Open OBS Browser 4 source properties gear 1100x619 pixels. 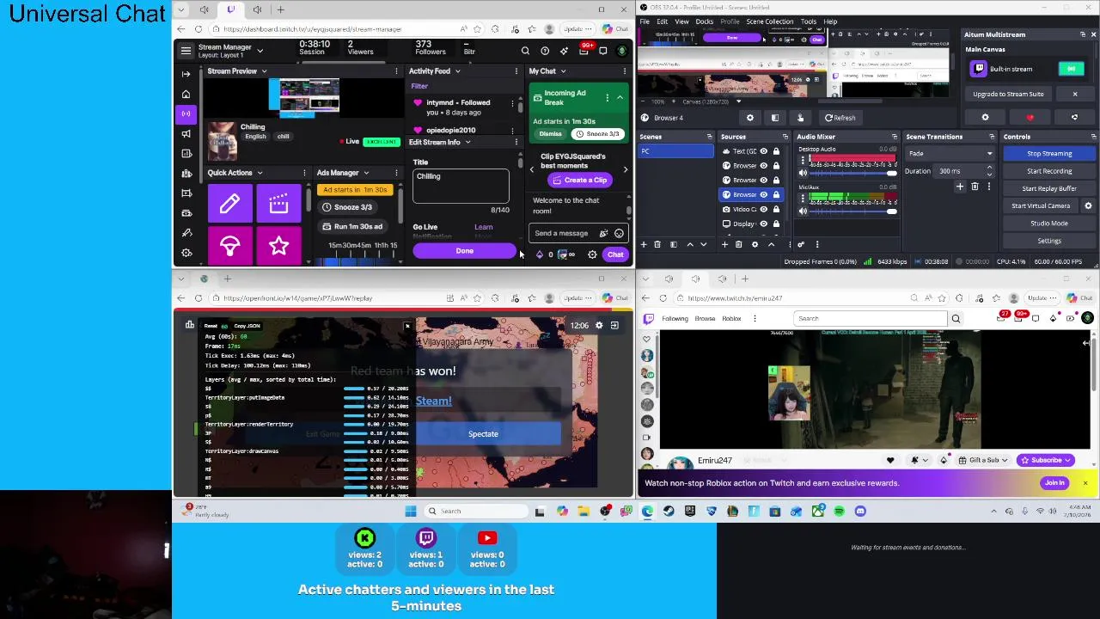coord(749,118)
